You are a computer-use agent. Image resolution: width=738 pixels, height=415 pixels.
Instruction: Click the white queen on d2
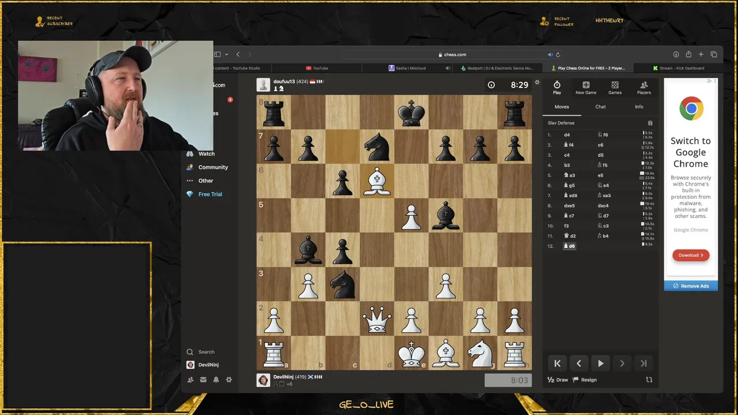pos(377,319)
